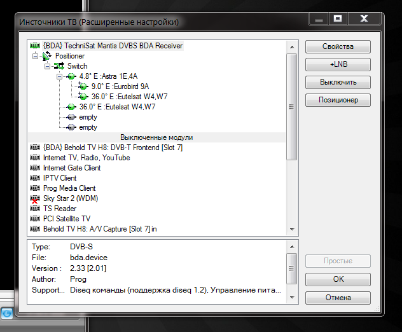Click the green Switch arrows icon
Viewport: 402px width, 332px height.
[59, 66]
